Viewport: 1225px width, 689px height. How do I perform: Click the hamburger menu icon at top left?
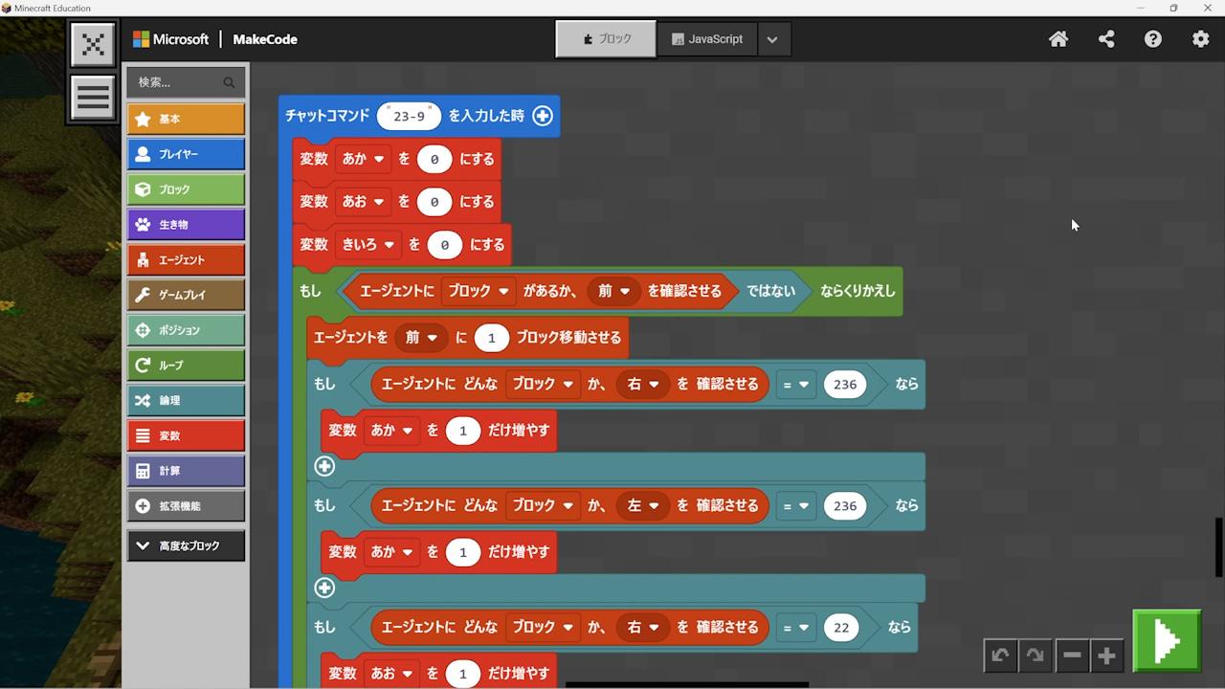tap(93, 97)
